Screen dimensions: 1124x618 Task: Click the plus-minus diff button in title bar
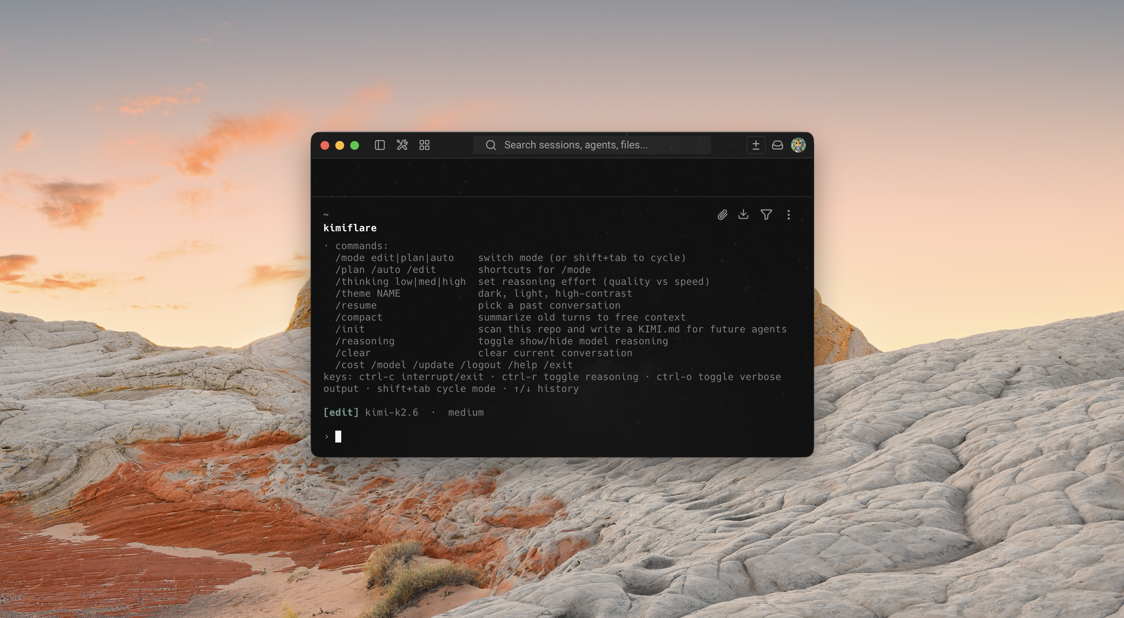[x=756, y=145]
